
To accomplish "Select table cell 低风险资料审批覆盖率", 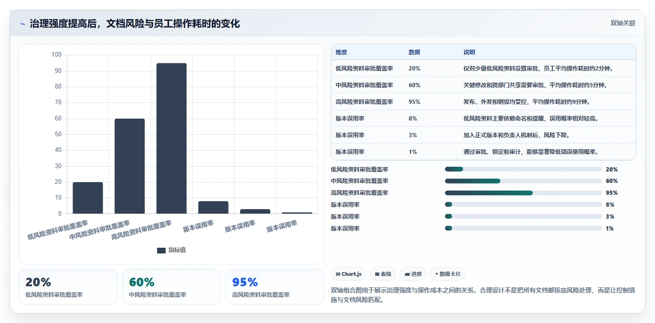I will click(364, 69).
